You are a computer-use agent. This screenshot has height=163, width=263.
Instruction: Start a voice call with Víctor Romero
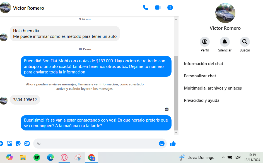click(145, 8)
